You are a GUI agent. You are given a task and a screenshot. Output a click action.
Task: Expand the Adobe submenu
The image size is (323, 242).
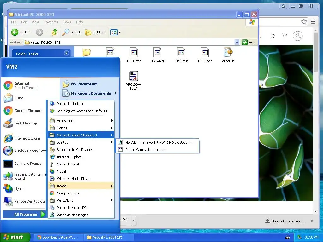click(81, 186)
